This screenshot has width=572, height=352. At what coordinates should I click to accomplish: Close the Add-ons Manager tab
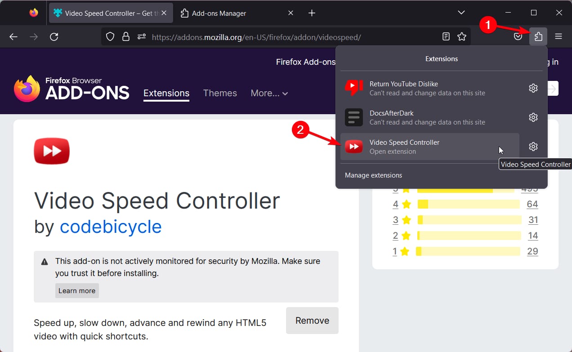coord(290,13)
